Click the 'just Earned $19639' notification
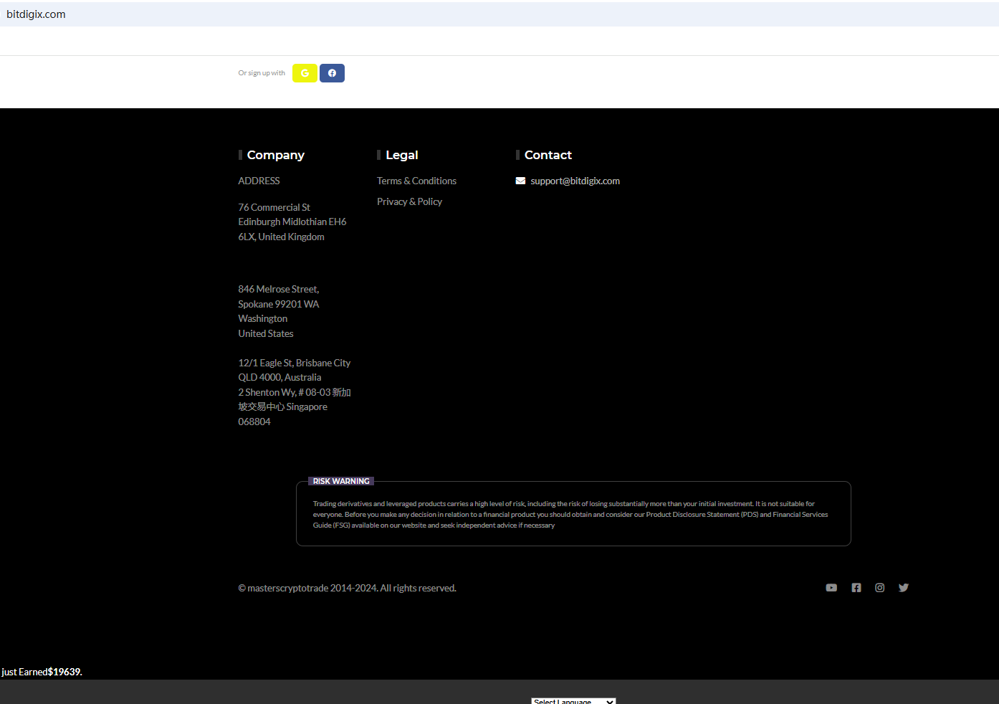Screen dimensions: 999x704 [42, 672]
